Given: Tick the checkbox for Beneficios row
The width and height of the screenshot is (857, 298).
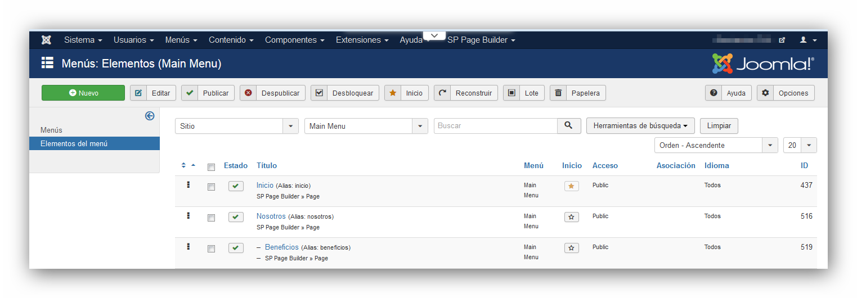Looking at the screenshot, I should tap(211, 249).
